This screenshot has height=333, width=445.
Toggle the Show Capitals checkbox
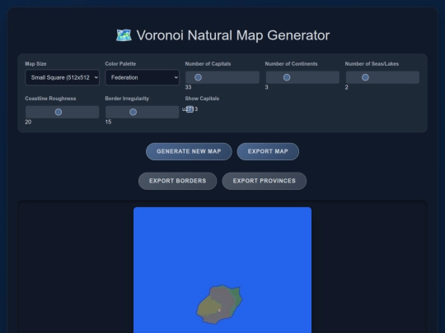190,109
